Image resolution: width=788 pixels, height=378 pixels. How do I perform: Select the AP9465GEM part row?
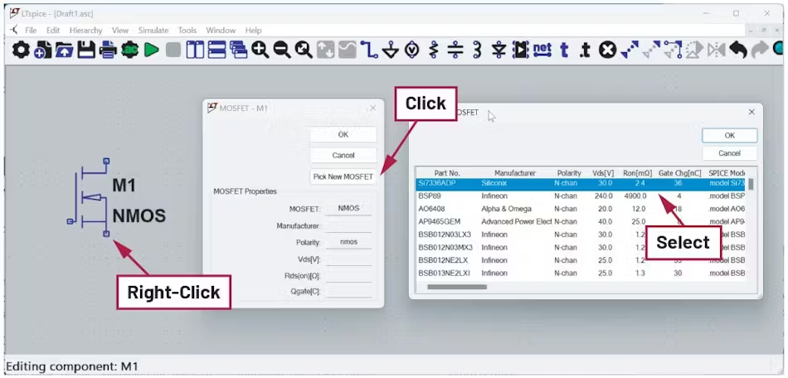point(582,221)
